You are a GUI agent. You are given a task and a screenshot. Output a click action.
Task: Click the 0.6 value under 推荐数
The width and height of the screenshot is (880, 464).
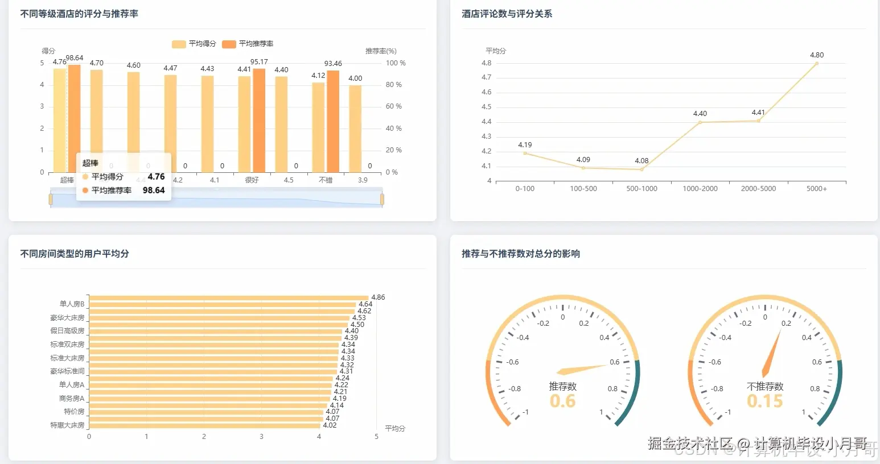point(563,400)
